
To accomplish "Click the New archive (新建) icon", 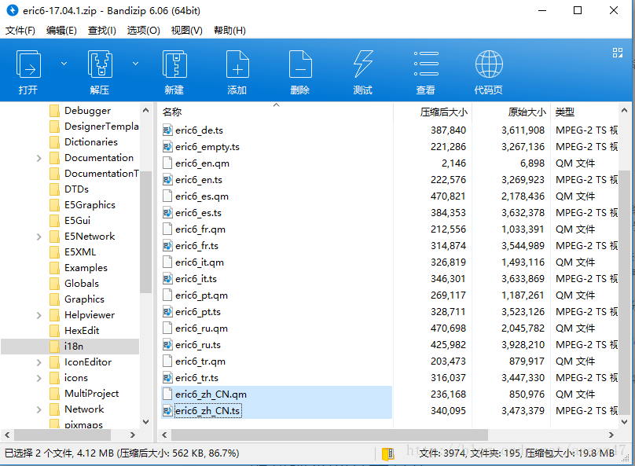I will click(174, 64).
